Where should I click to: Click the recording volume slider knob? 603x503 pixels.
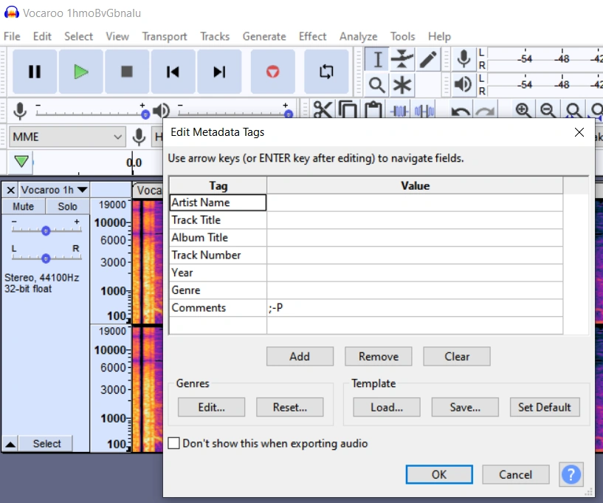click(145, 114)
